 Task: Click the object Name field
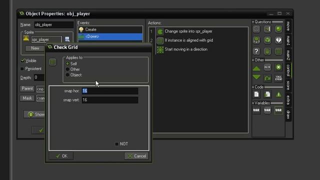click(x=53, y=24)
